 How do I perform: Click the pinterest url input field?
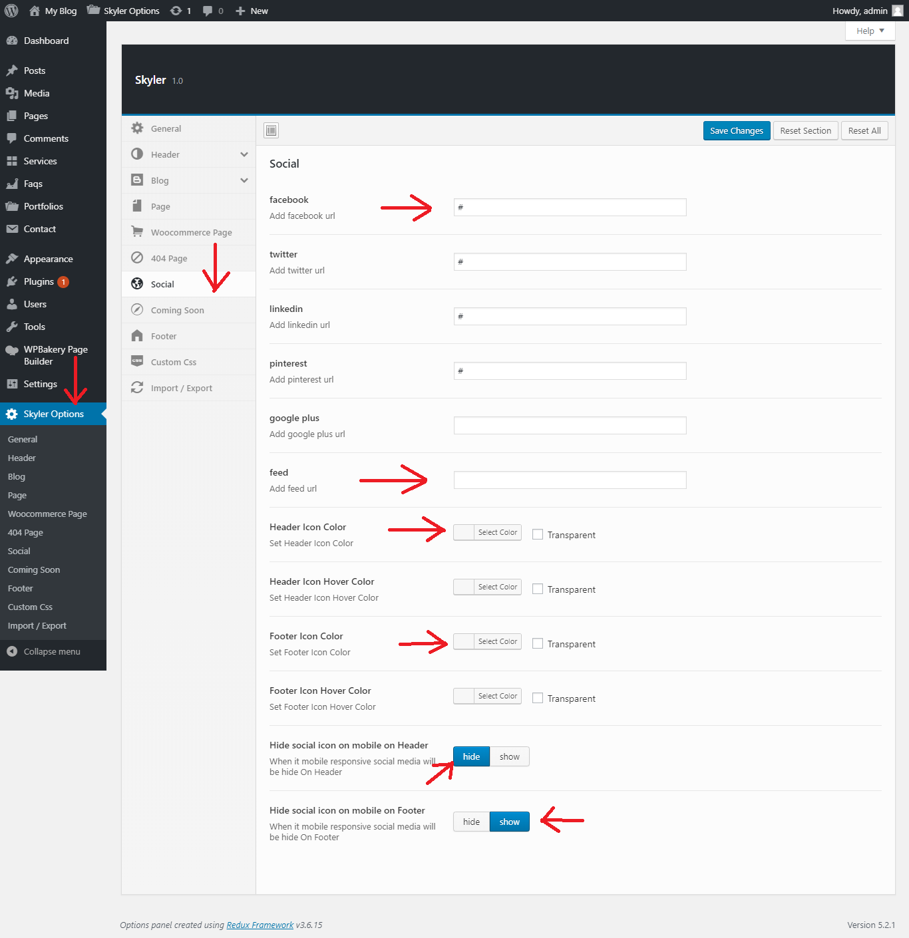point(570,371)
